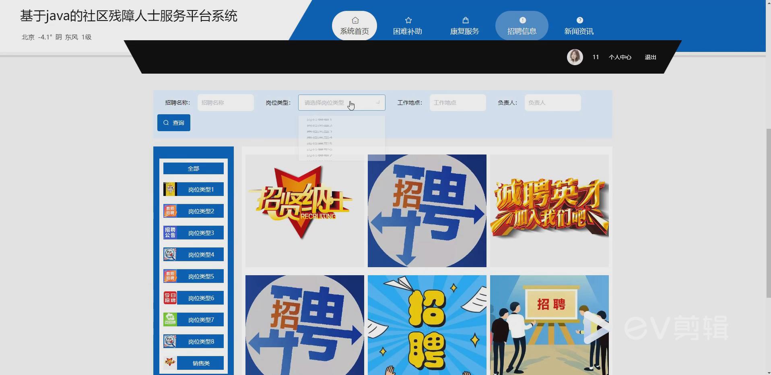Image resolution: width=771 pixels, height=375 pixels.
Task: Click the 今日招聘 icon beside 岗位类型6
Action: coord(170,298)
